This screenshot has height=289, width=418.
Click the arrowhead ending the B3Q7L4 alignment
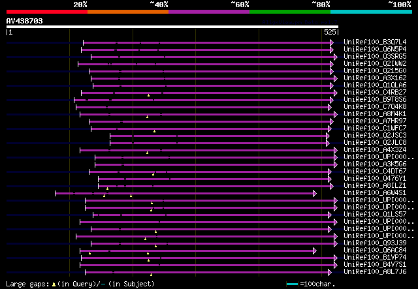coord(332,42)
